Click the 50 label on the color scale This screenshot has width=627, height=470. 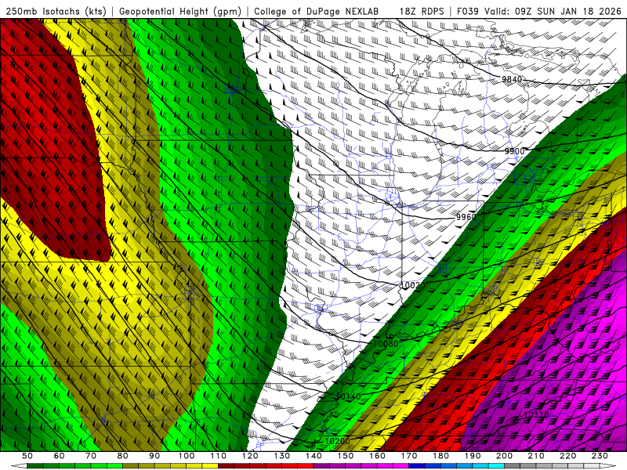coord(27,456)
